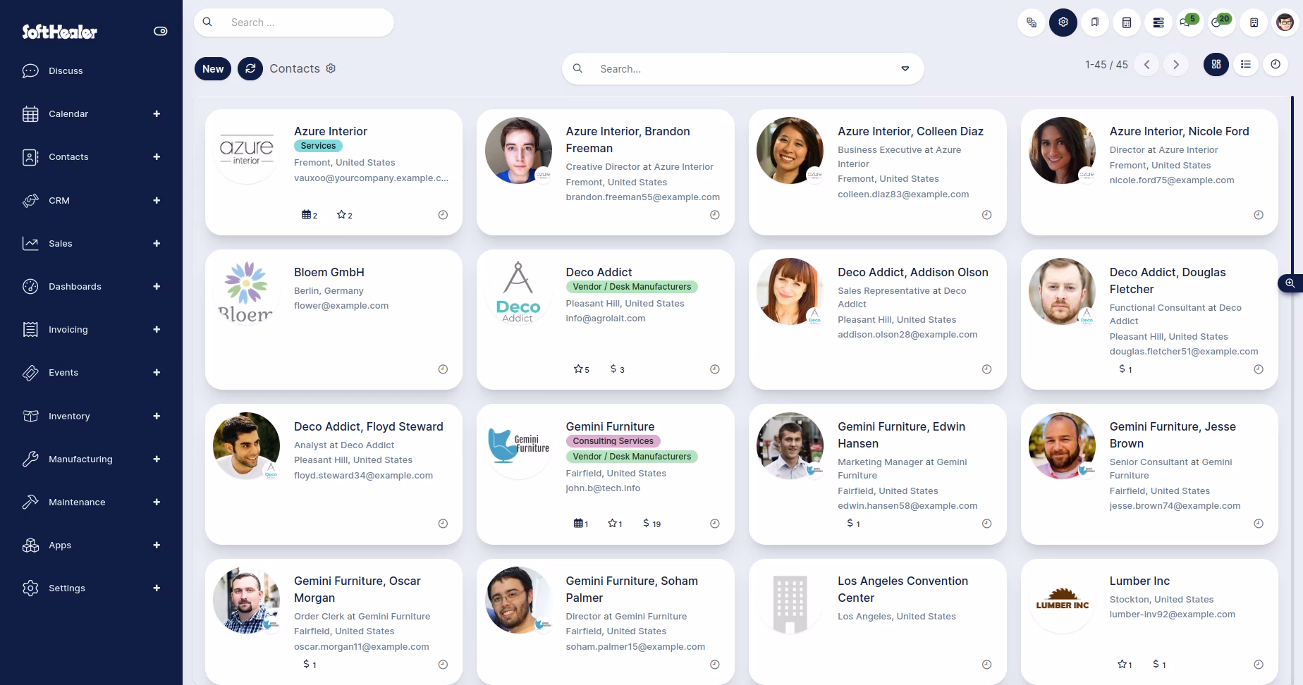Click the Invoicing sidebar icon
Screen dimensions: 1303x685
(x=30, y=329)
